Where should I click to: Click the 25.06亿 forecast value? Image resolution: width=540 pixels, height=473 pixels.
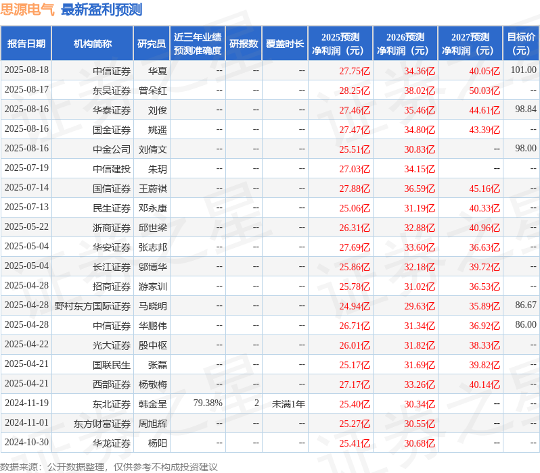point(355,208)
